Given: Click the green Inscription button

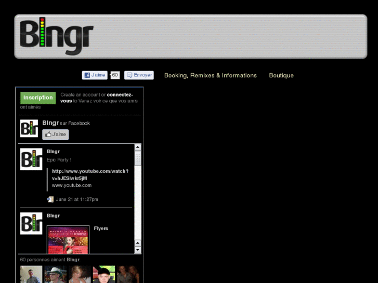Looking at the screenshot, I should coord(38,98).
